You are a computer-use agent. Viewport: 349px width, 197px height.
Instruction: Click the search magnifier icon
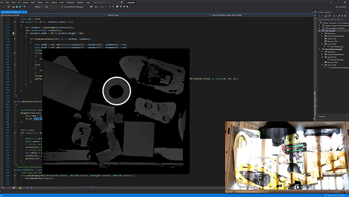tap(122, 2)
